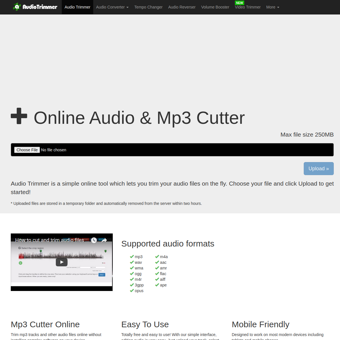Open the Audio Reverser page

click(182, 7)
